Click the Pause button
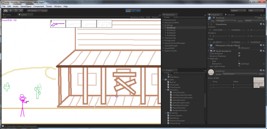The width and height of the screenshot is (267, 129). (x=133, y=11)
